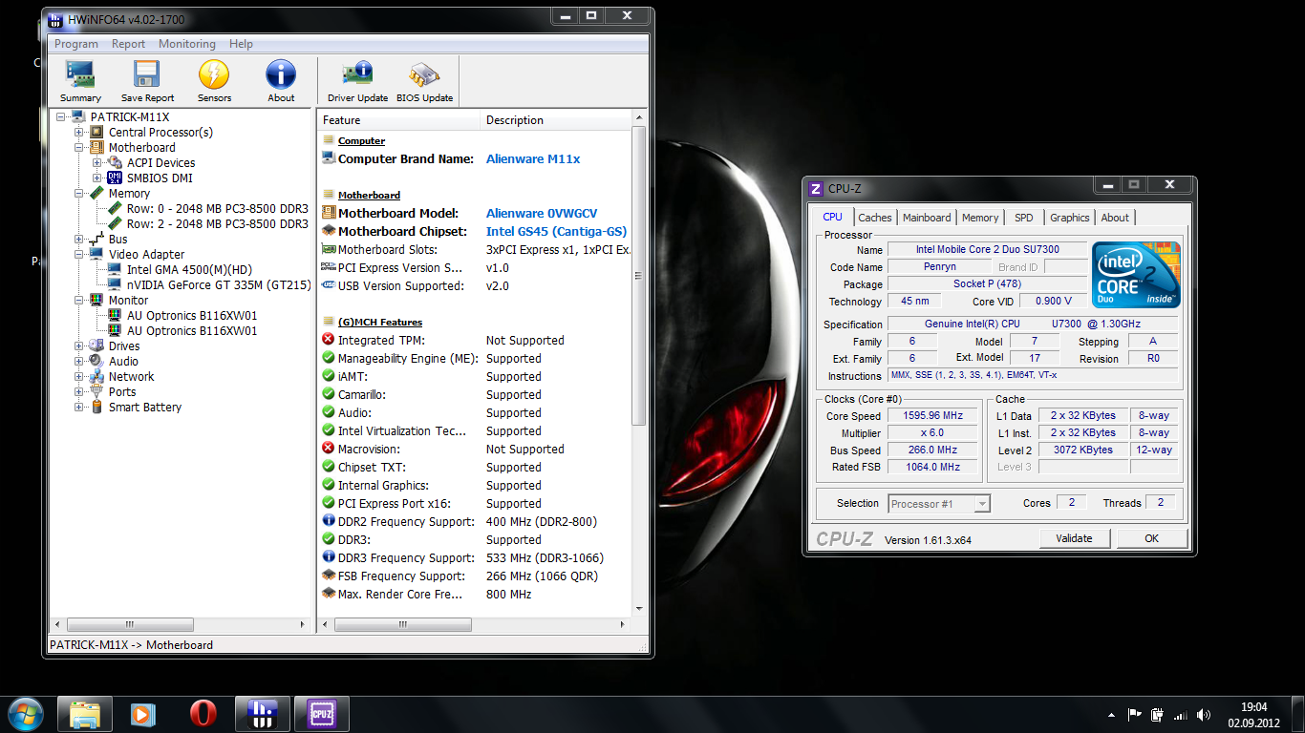Image resolution: width=1305 pixels, height=733 pixels.
Task: Collapse the Monitor tree node
Action: click(79, 301)
